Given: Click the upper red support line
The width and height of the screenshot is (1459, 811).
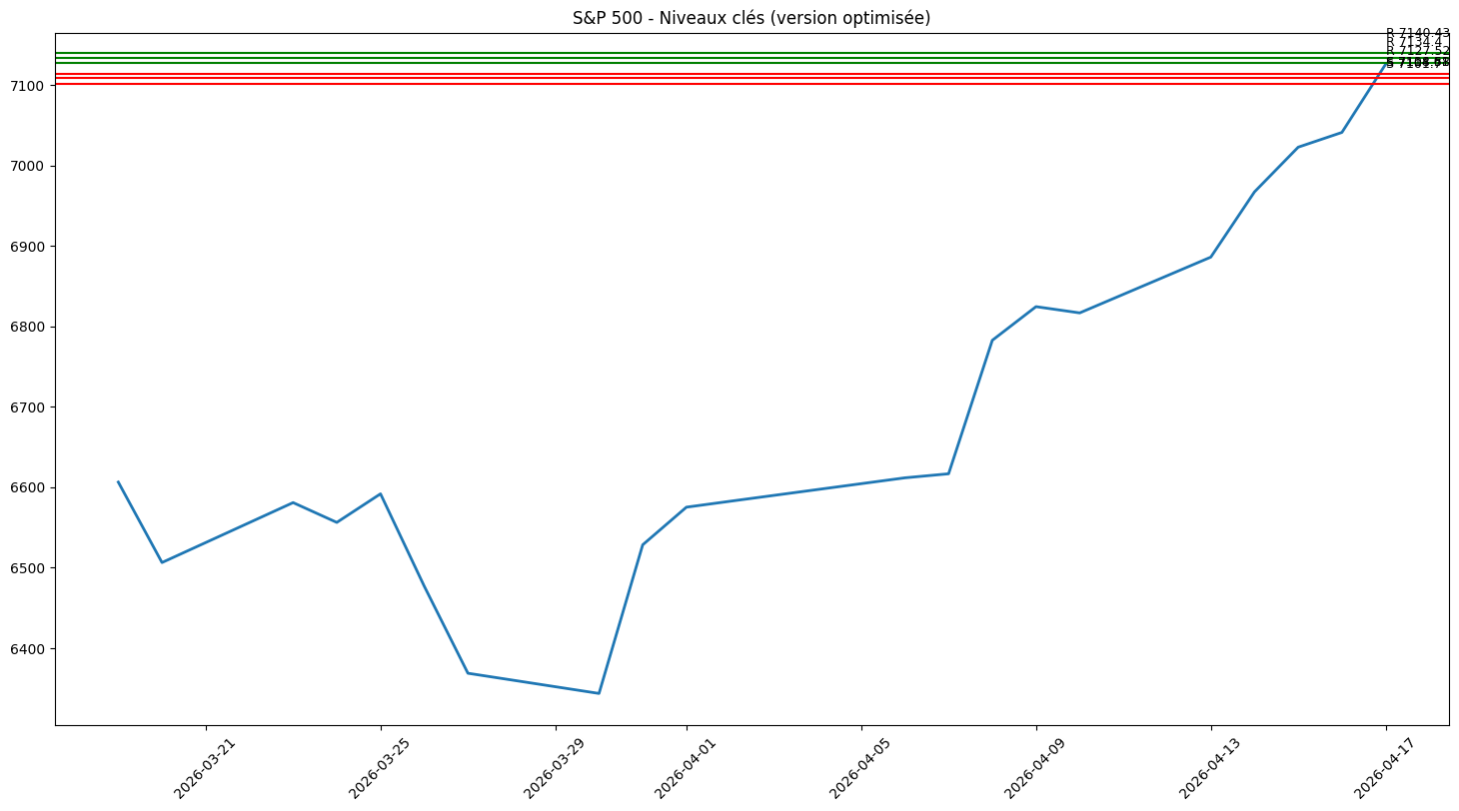Looking at the screenshot, I should (x=700, y=74).
